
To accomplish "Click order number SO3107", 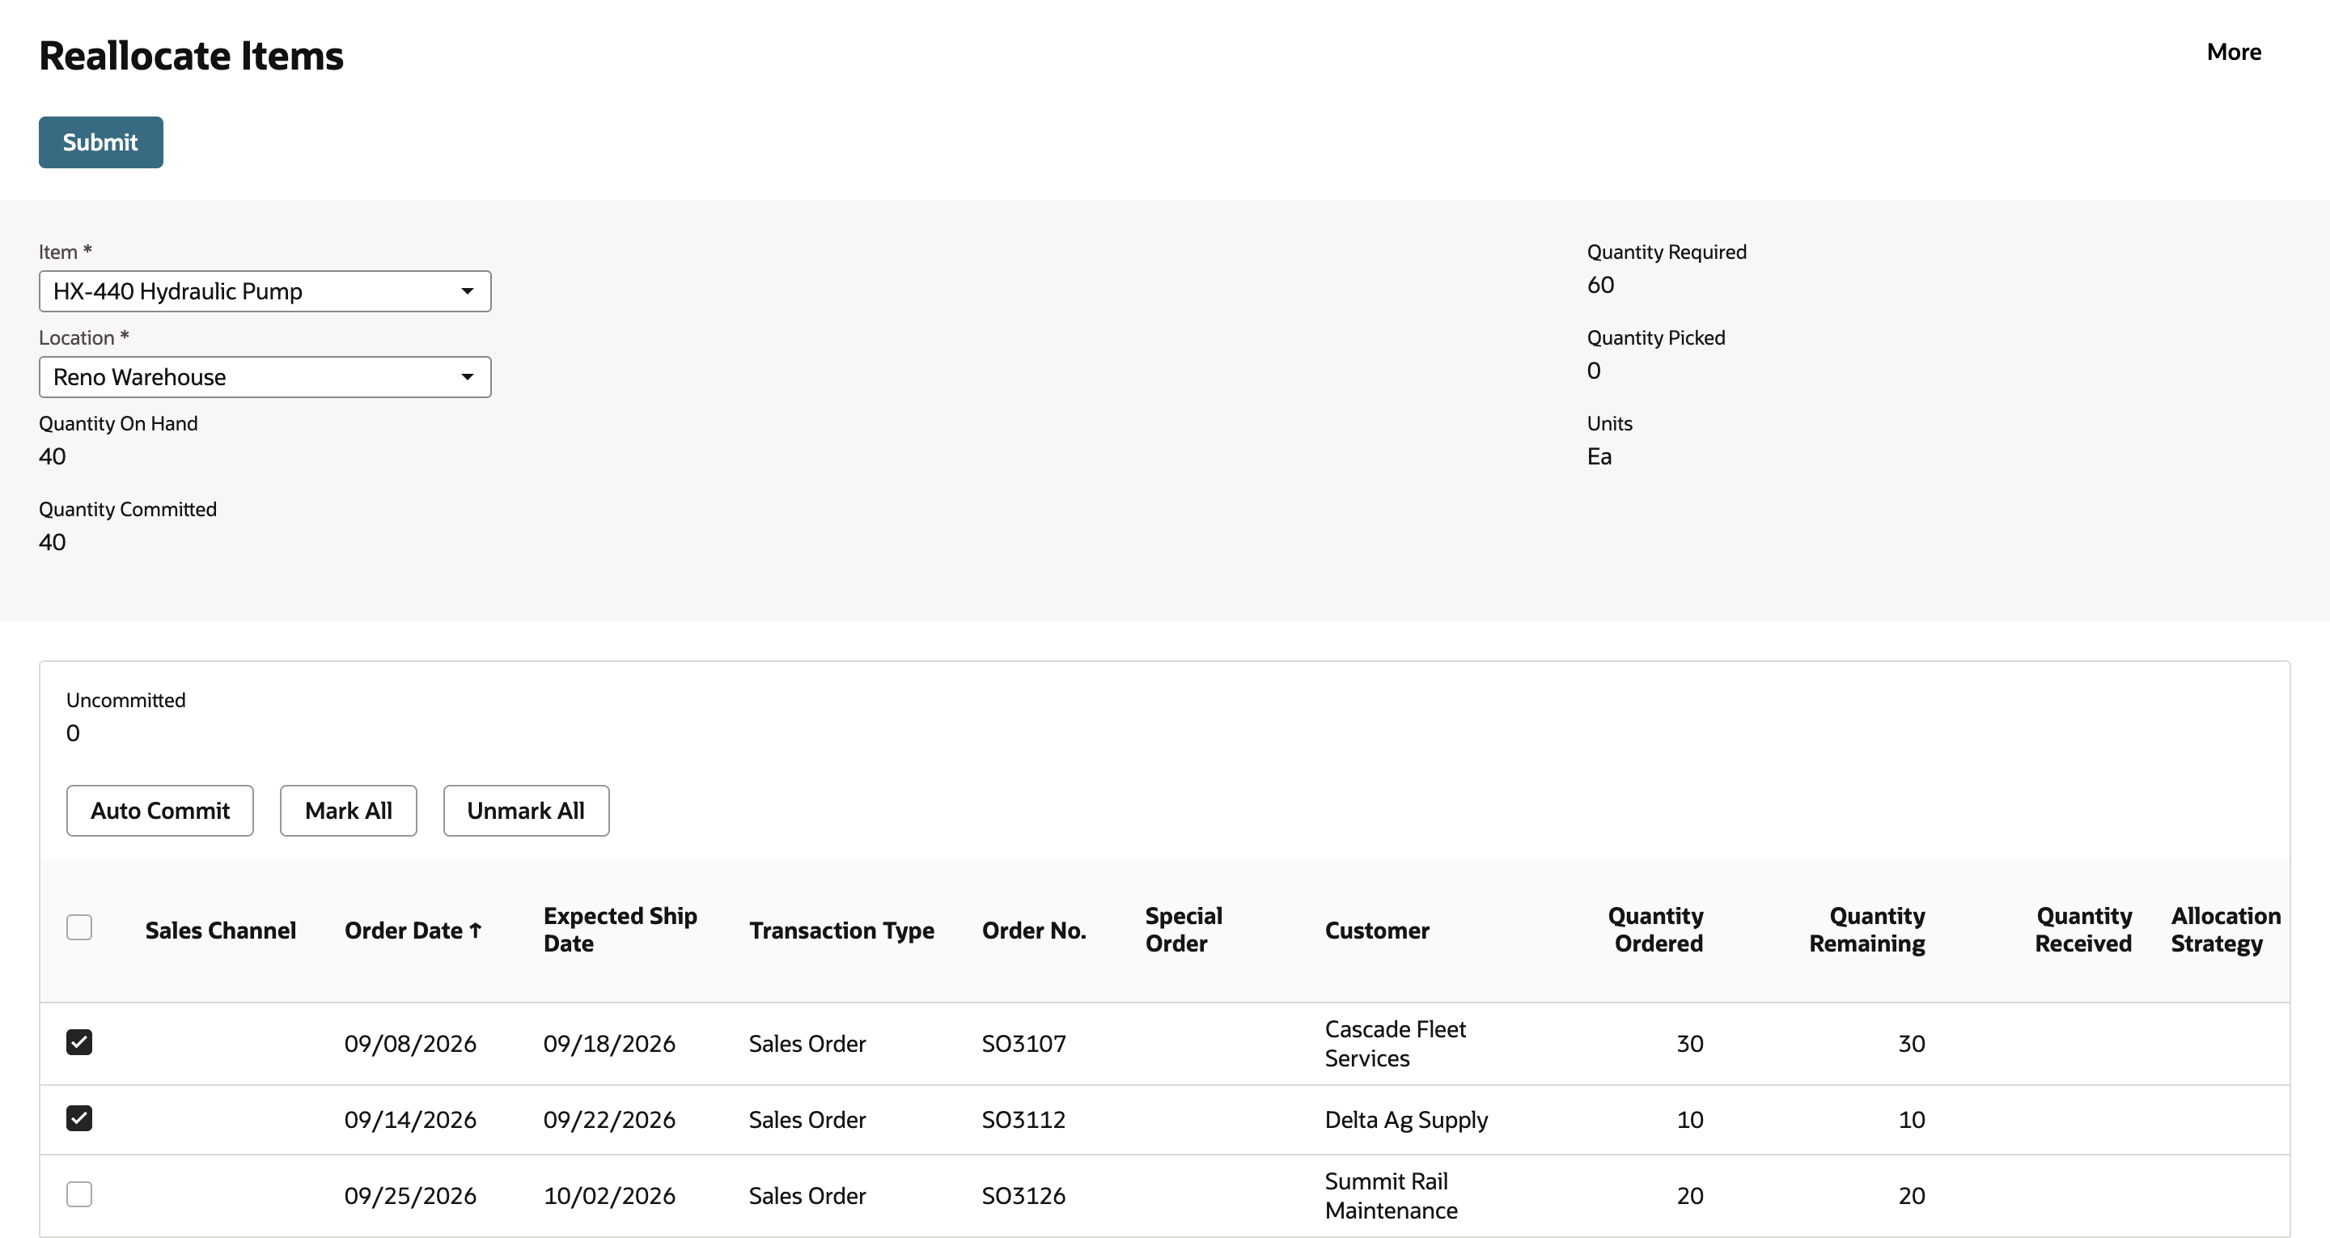I will 1024,1044.
